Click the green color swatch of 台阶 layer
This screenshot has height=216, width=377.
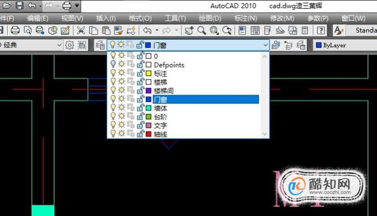tap(149, 117)
